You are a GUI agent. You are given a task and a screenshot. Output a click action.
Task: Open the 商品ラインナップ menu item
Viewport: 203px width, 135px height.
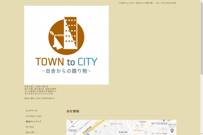[33, 122]
